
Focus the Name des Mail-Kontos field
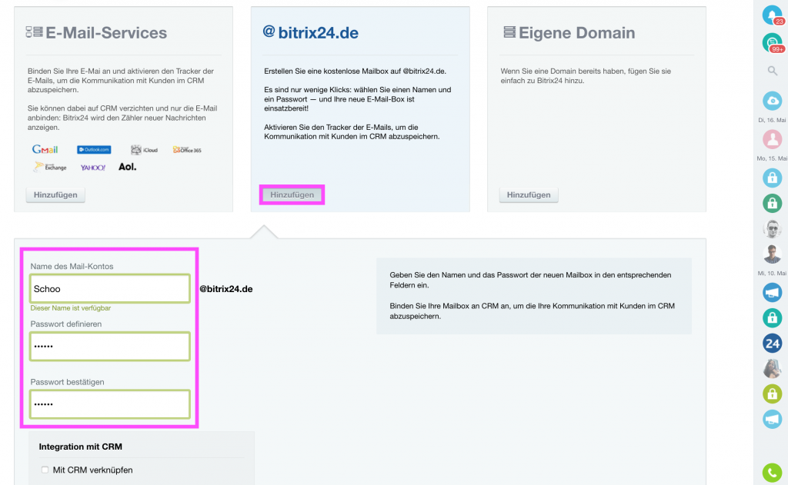(x=110, y=289)
